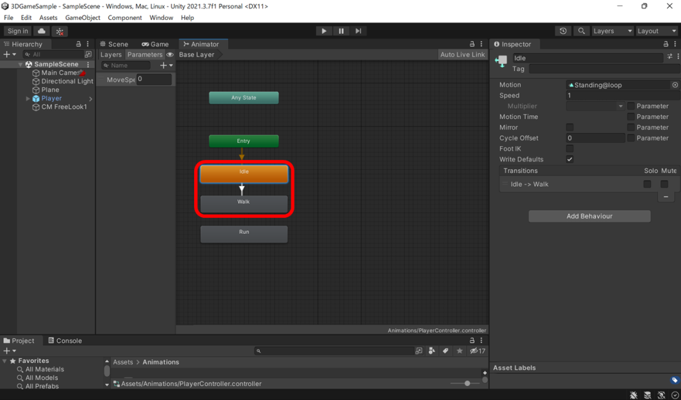Click the Pause button
Image resolution: width=681 pixels, height=400 pixels.
tap(341, 31)
